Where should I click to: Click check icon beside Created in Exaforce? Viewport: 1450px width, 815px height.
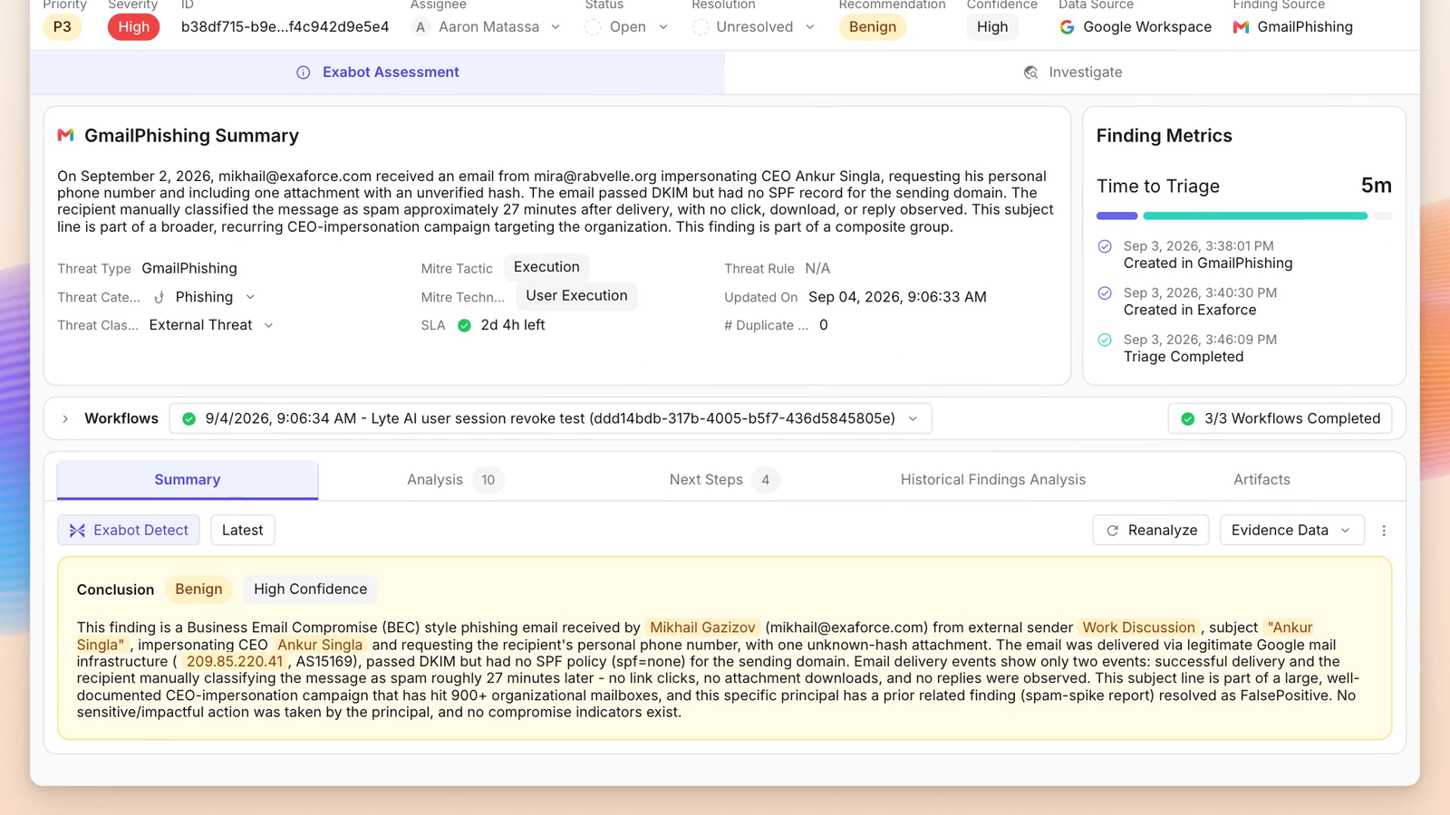(1105, 293)
